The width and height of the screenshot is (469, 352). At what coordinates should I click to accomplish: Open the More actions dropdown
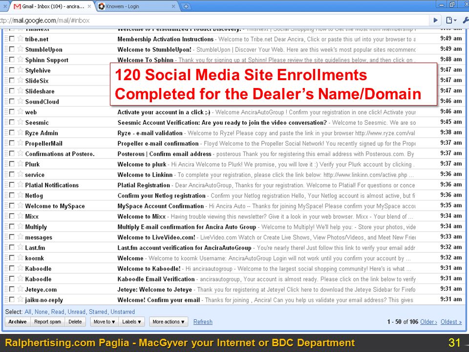(x=169, y=322)
